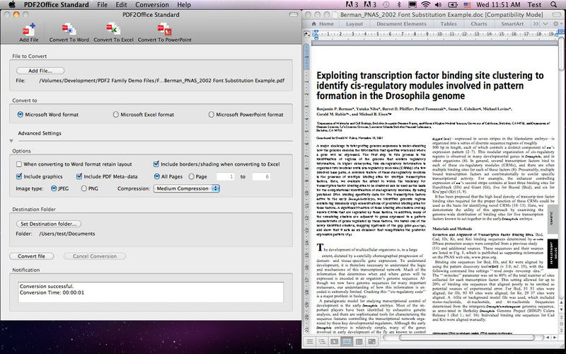Open the Charts tab in Word
This screenshot has height=354, width=566.
[479, 24]
